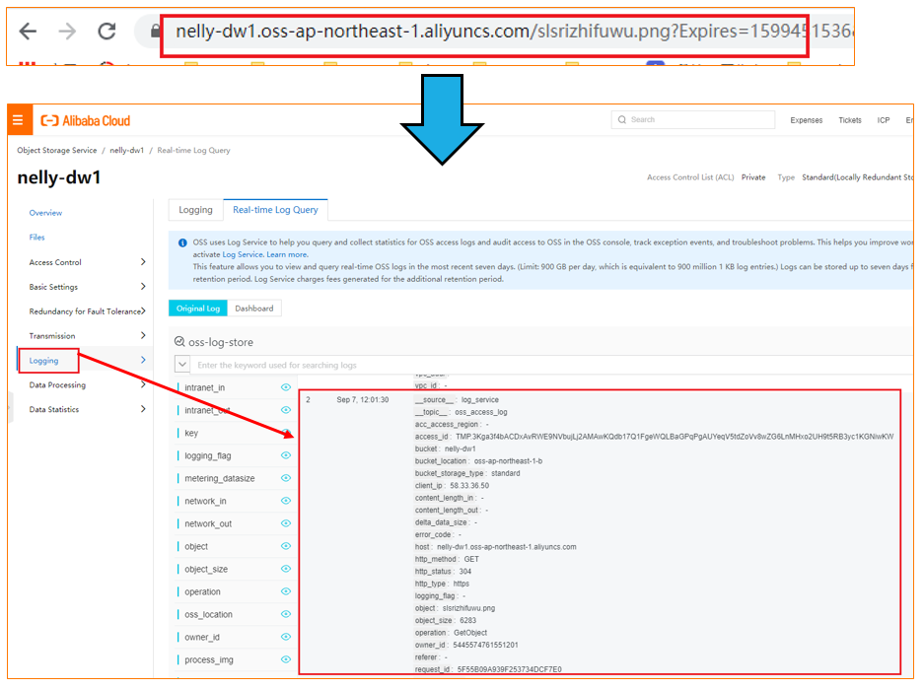
Task: Click the browser forward arrow
Action: (x=67, y=32)
